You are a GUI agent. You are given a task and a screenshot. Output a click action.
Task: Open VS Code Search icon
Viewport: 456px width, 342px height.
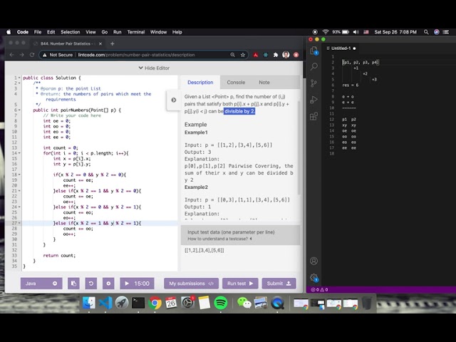(x=313, y=67)
